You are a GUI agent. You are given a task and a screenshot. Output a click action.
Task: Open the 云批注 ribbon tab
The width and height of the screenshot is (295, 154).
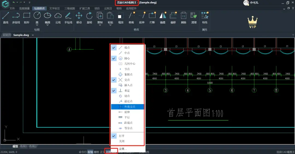(x=108, y=8)
